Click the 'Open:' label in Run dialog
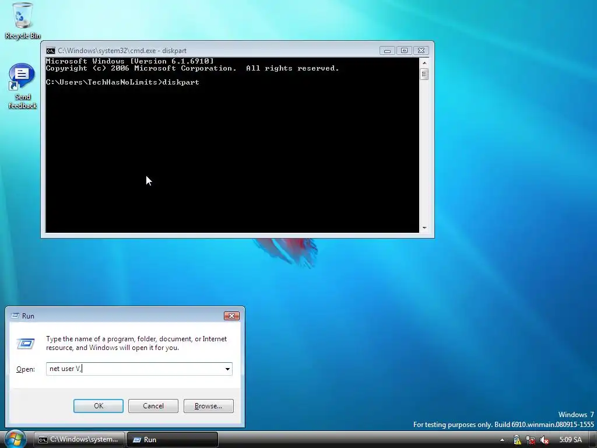The image size is (597, 448). [26, 369]
